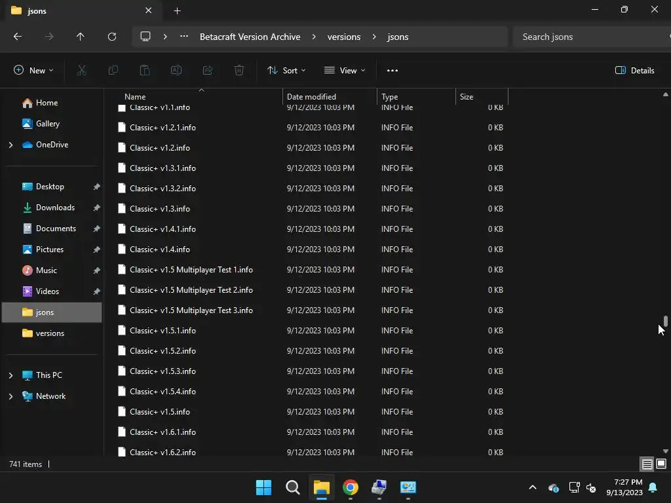Viewport: 671px width, 503px height.
Task: Open the notification bell
Action: click(x=653, y=487)
